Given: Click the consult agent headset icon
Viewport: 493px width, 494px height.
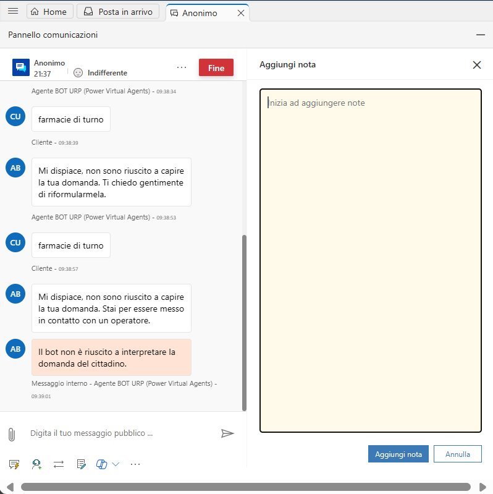Looking at the screenshot, I should [x=36, y=464].
